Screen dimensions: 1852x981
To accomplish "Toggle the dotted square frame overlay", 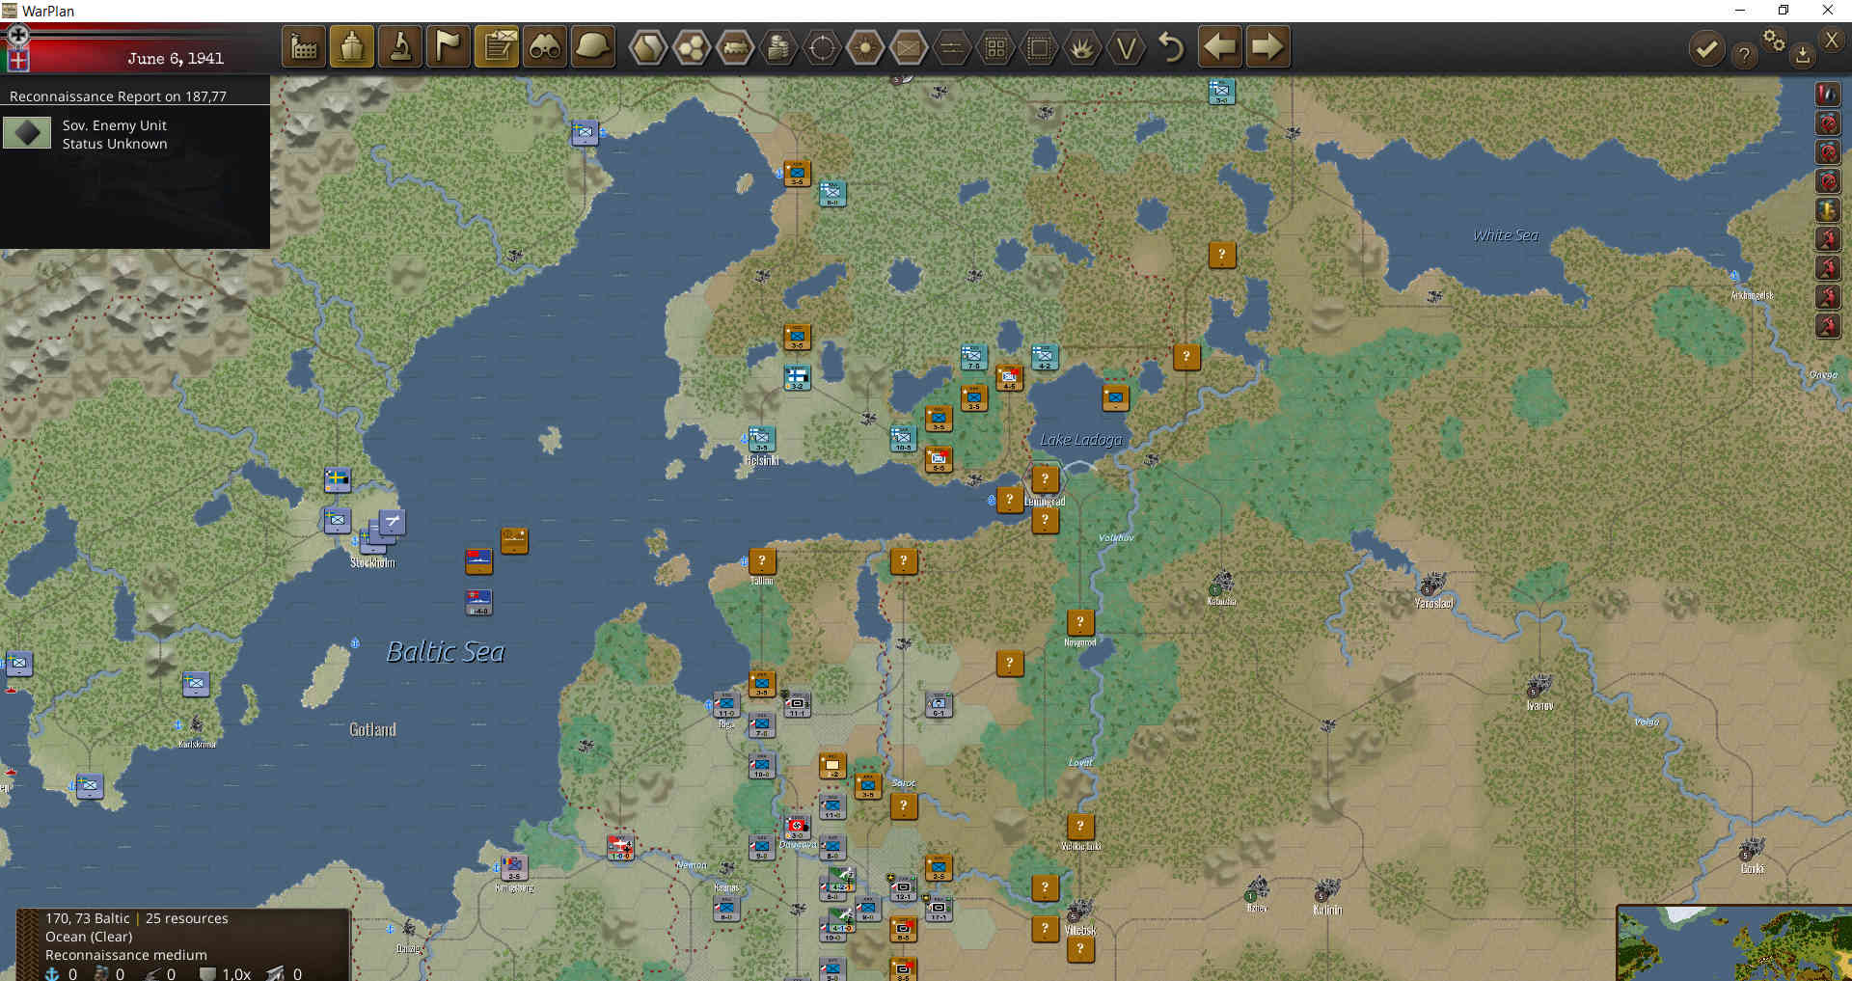I will tap(1039, 47).
